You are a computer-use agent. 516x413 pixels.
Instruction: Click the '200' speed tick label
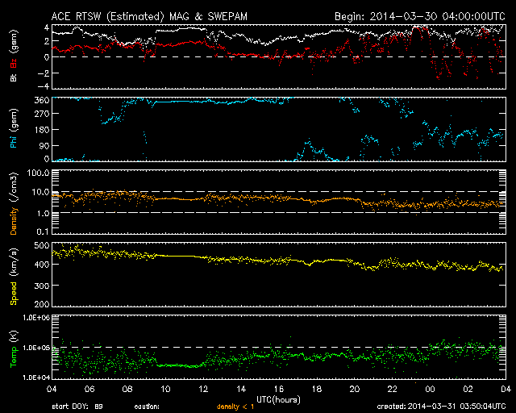point(42,304)
